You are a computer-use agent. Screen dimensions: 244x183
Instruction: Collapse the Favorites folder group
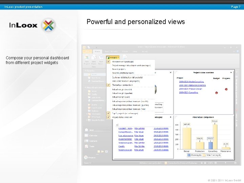[85, 71]
